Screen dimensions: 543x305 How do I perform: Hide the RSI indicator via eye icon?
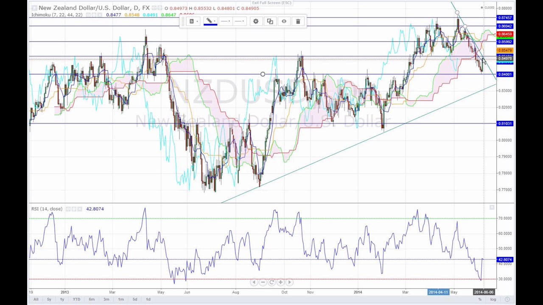(68, 209)
